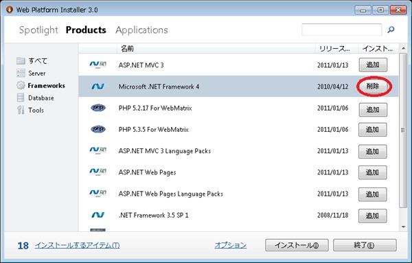Click the 終了 button
This screenshot has width=412, height=263.
click(365, 245)
